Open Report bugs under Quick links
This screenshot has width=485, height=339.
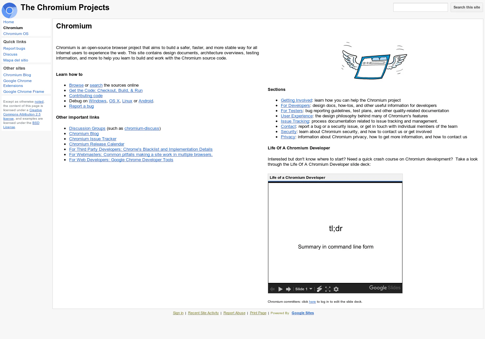(14, 48)
